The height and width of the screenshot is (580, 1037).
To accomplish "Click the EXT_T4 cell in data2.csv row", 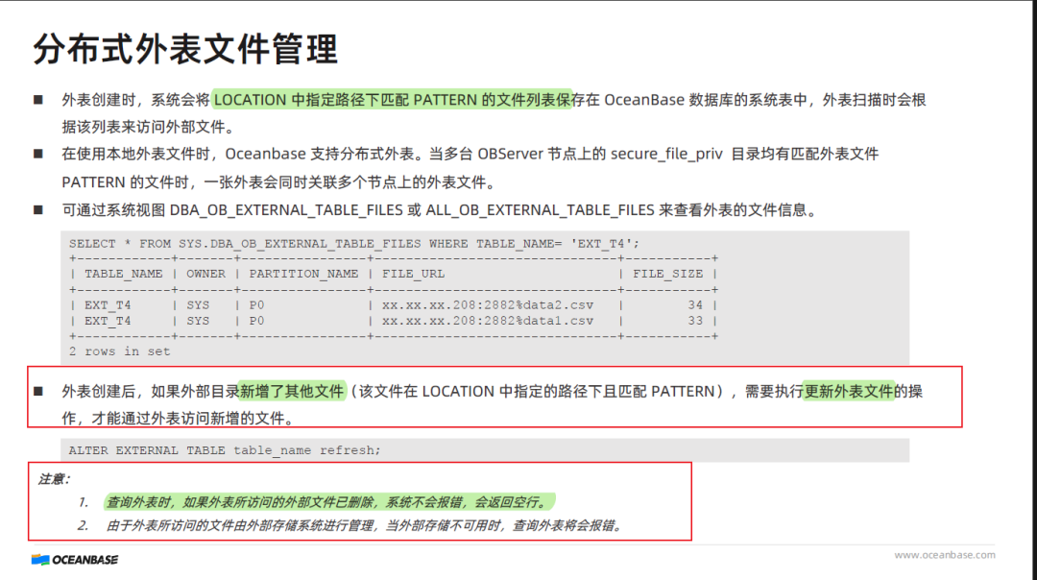I will pos(108,304).
